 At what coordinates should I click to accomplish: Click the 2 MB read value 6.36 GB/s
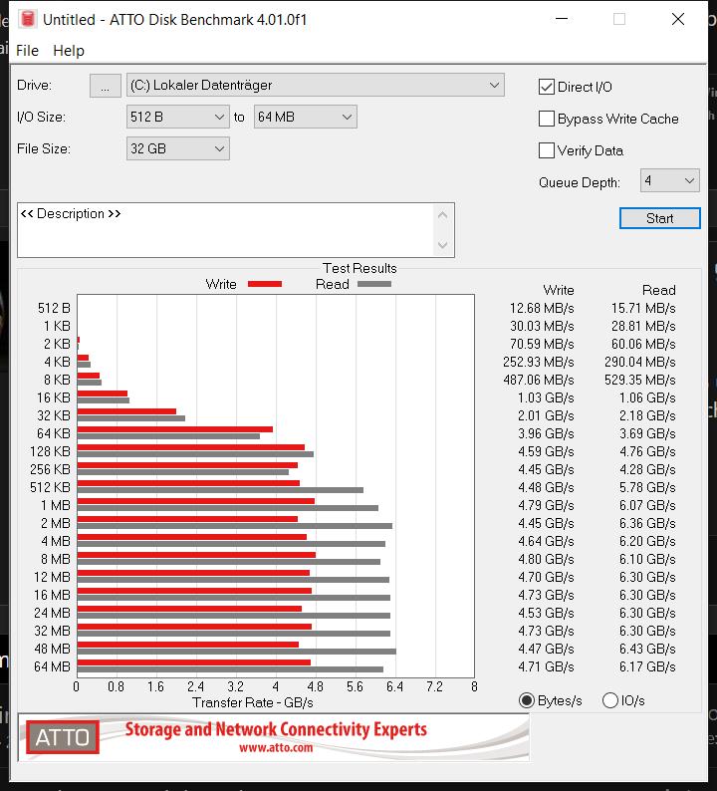pos(647,523)
